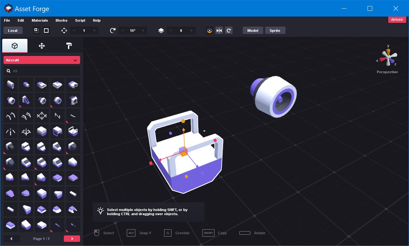Pick the small hexagonal nozzle block
Screen dimensions: 409x246
tap(42, 100)
